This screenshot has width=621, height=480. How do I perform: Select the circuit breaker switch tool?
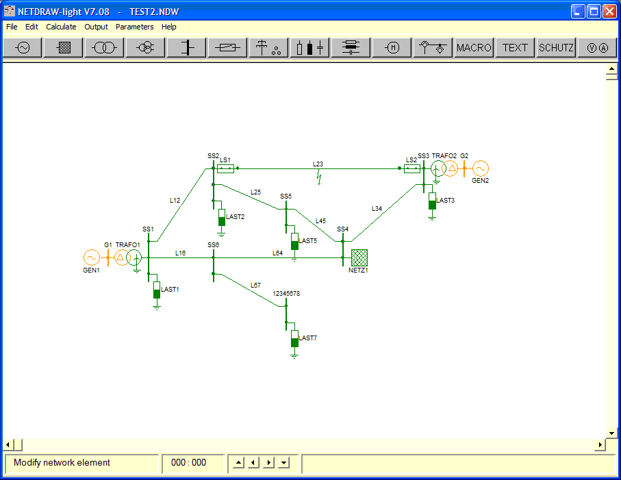(228, 48)
